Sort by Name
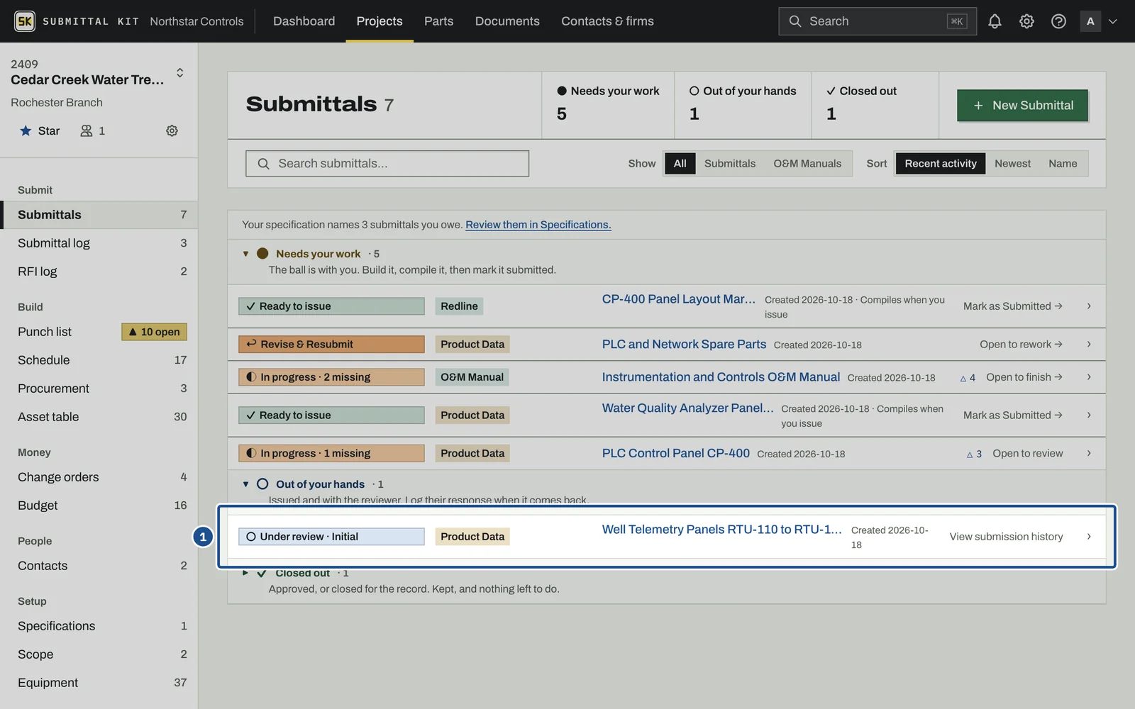The image size is (1135, 709). (x=1063, y=164)
